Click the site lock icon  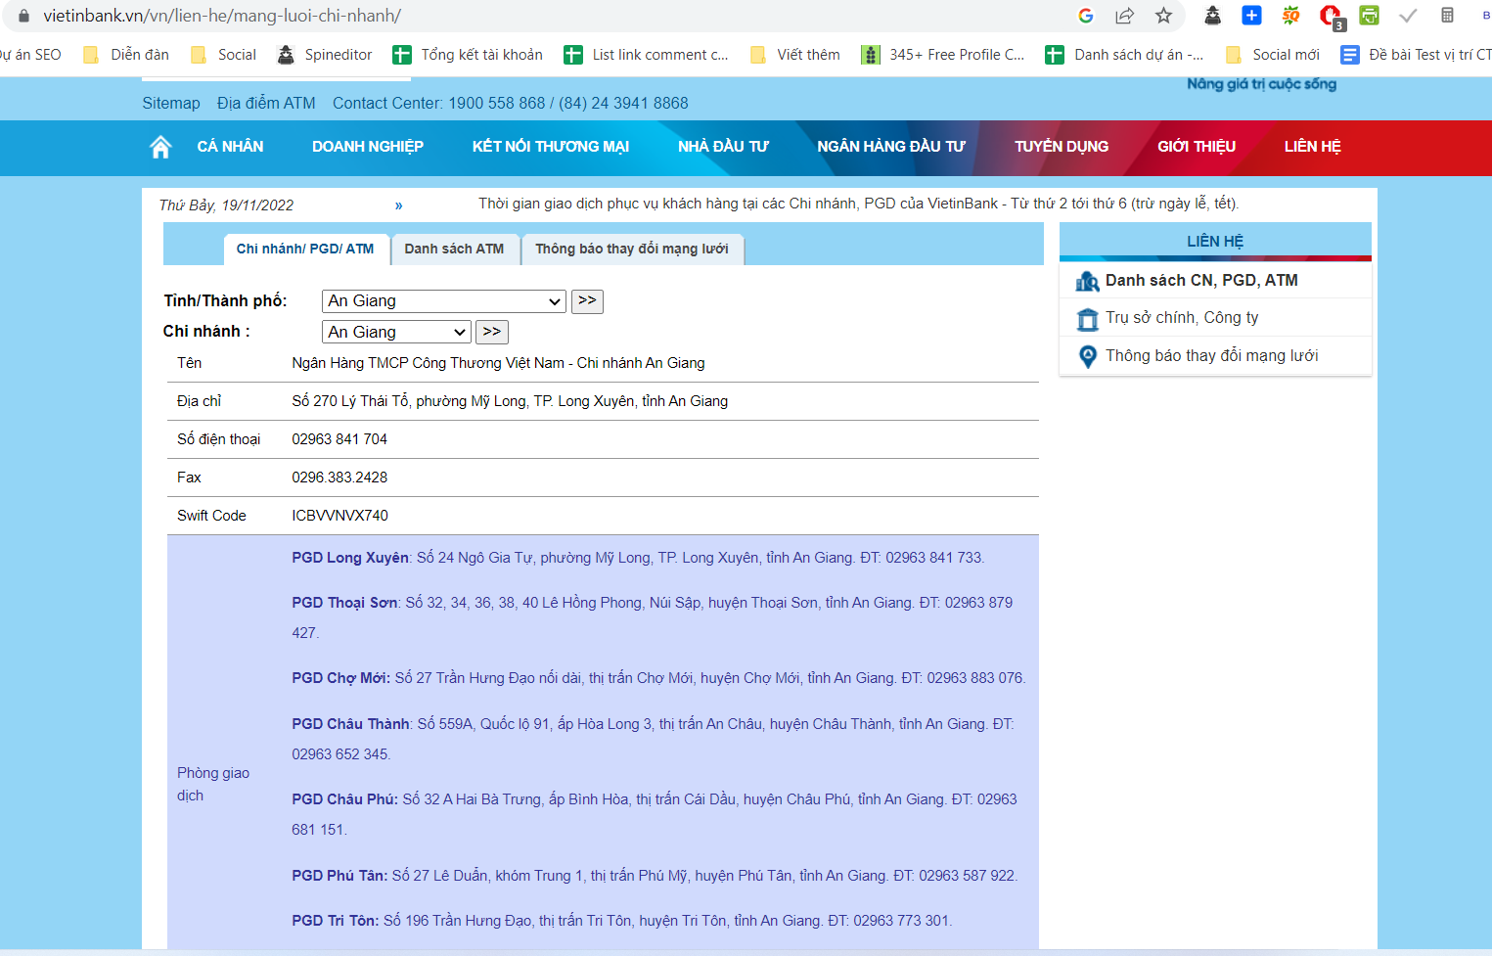24,16
